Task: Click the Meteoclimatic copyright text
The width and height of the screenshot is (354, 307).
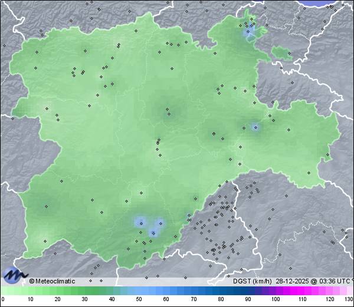Action: [x=53, y=281]
